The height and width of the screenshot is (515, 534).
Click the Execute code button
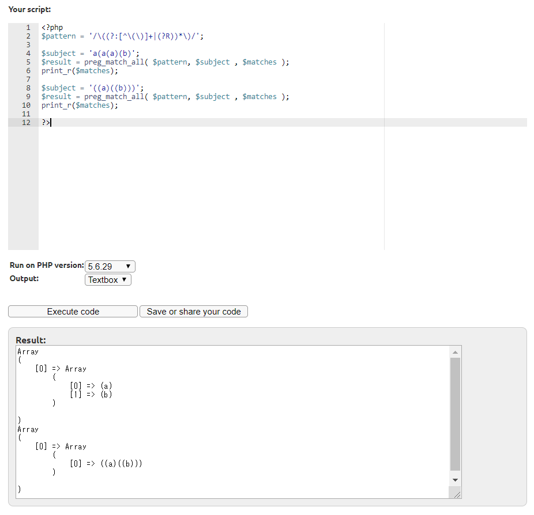(x=73, y=312)
